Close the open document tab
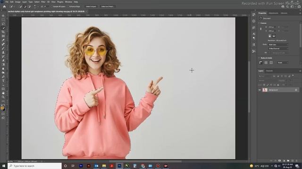The width and height of the screenshot is (302, 169). [x=86, y=11]
